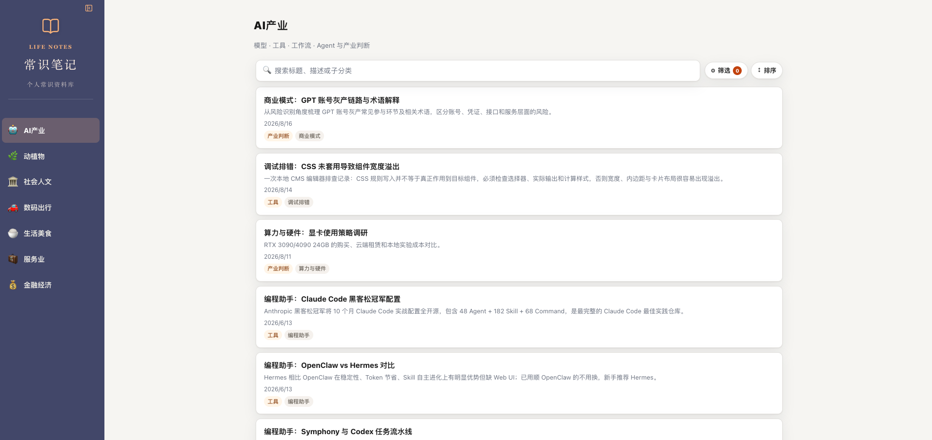Screen dimensions: 932x440
Task: Click subtitle 模型 · 工具 · 工作流 · Agent 与产业判断
Action: 312,45
